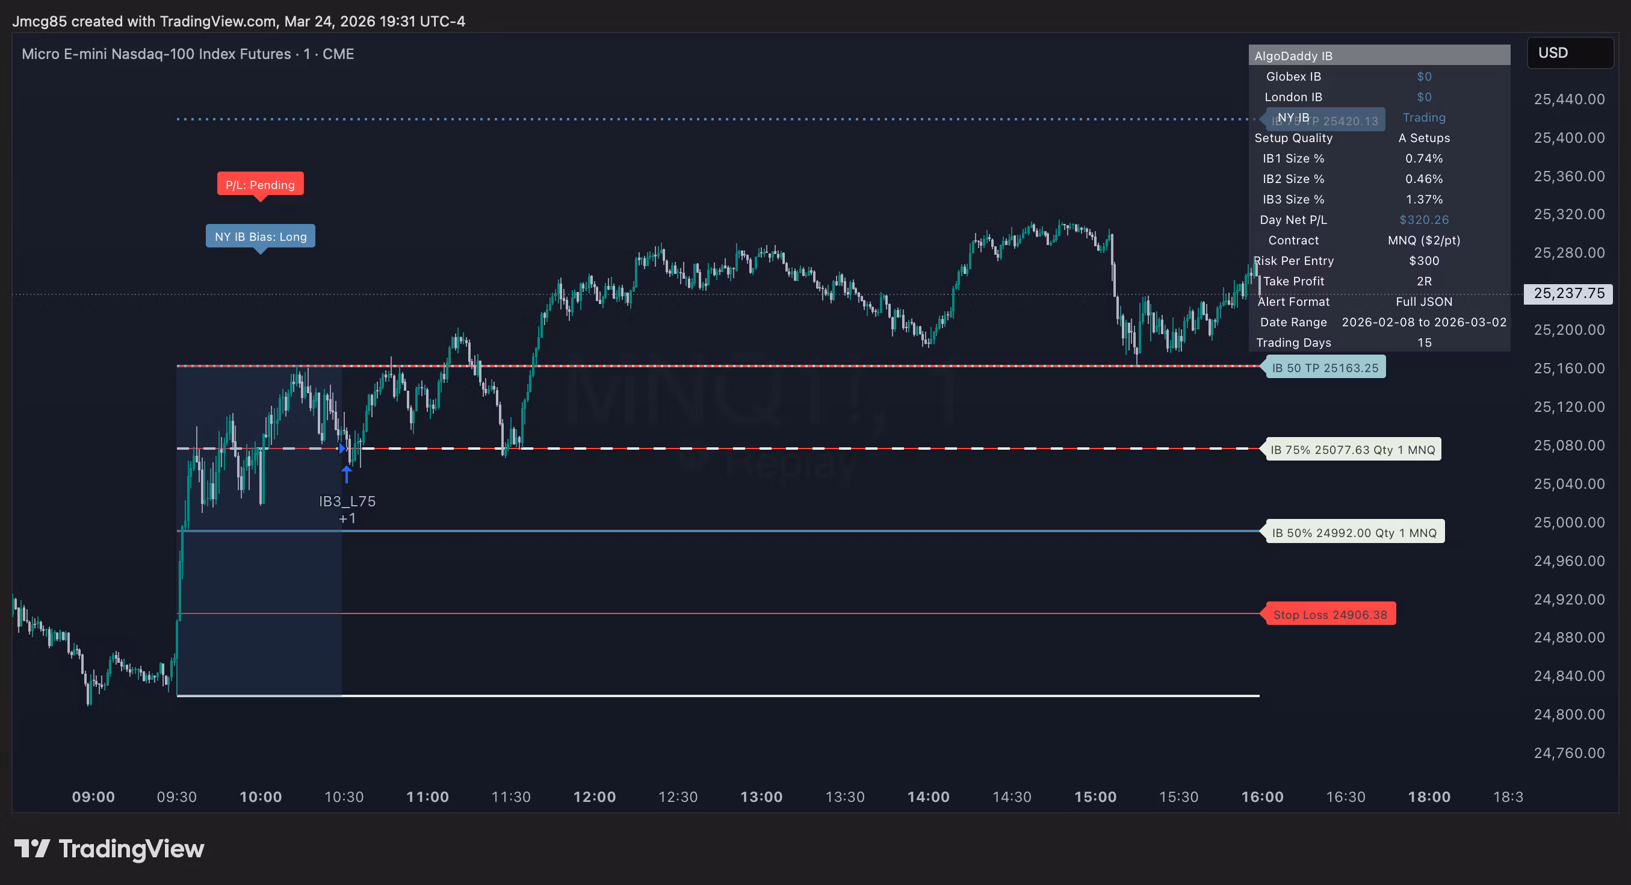Click the TradingView logo icon
The image size is (1631, 885).
[x=32, y=848]
